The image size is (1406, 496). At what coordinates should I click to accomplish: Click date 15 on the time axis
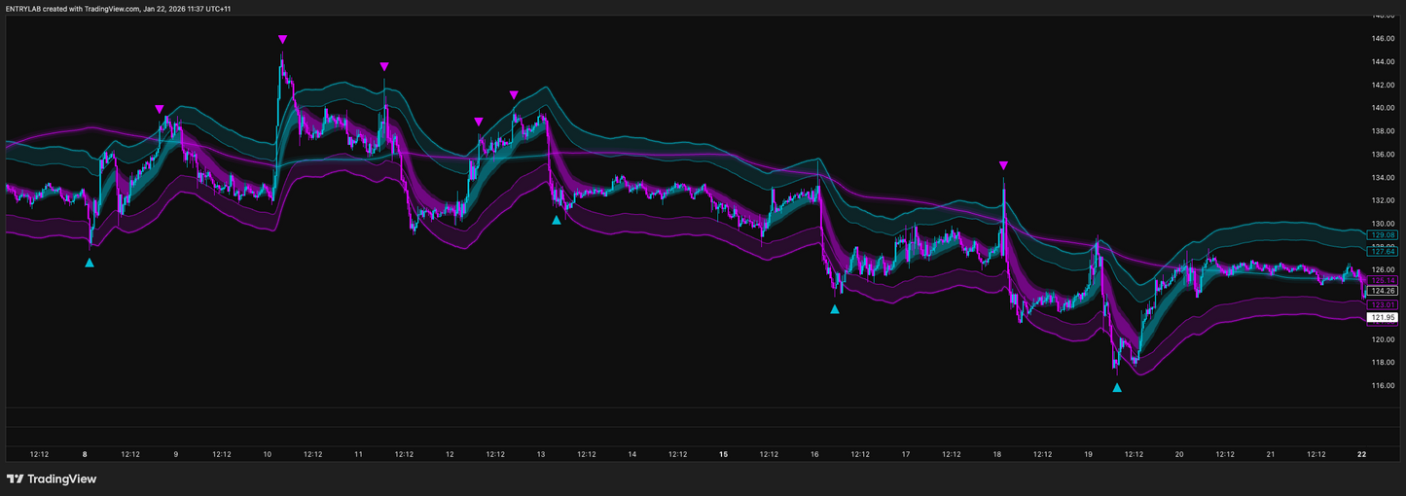coord(723,454)
